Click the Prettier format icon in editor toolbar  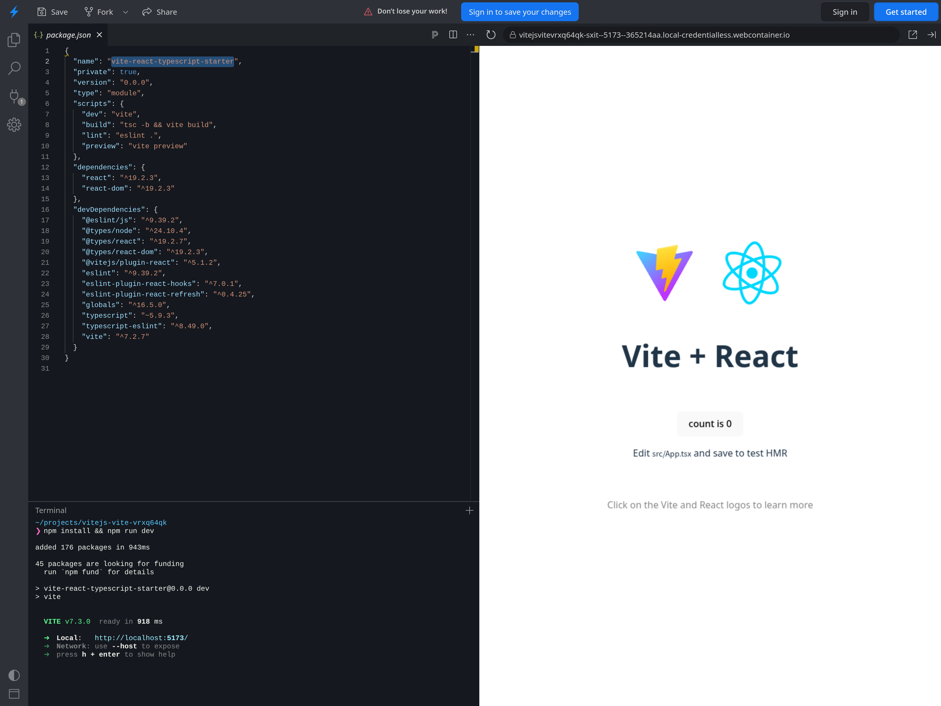pyautogui.click(x=435, y=35)
